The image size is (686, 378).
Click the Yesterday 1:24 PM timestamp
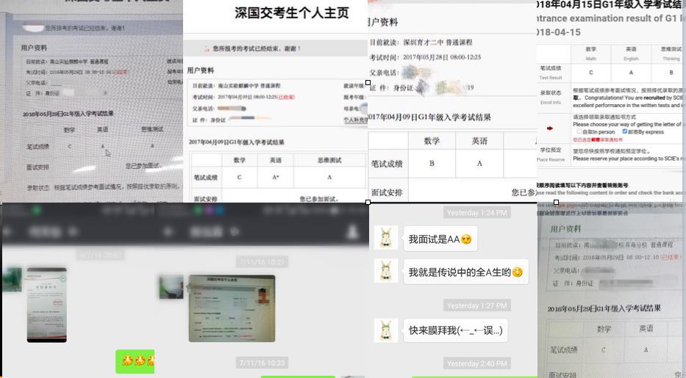click(477, 213)
